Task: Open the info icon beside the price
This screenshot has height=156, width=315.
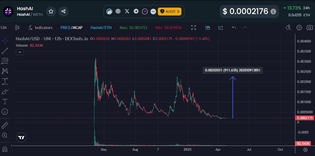Action: point(273,12)
